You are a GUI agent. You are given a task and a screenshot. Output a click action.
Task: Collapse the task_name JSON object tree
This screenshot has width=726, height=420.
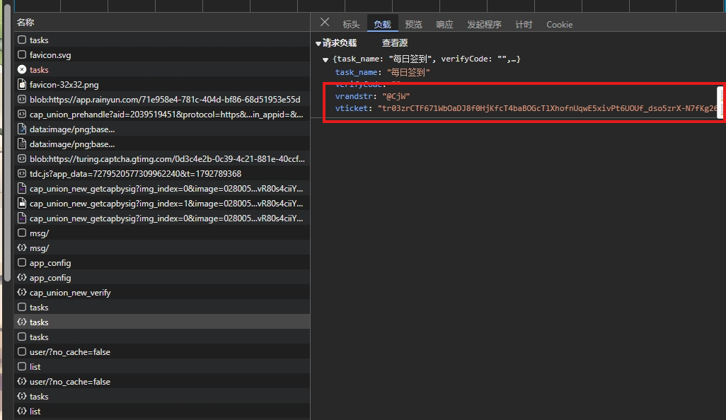[x=325, y=60]
